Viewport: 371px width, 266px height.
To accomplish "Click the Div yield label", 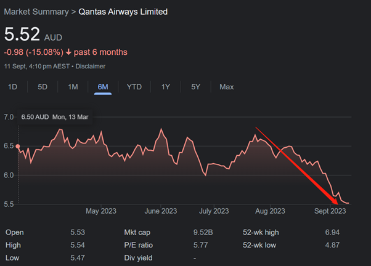I will tap(139, 258).
